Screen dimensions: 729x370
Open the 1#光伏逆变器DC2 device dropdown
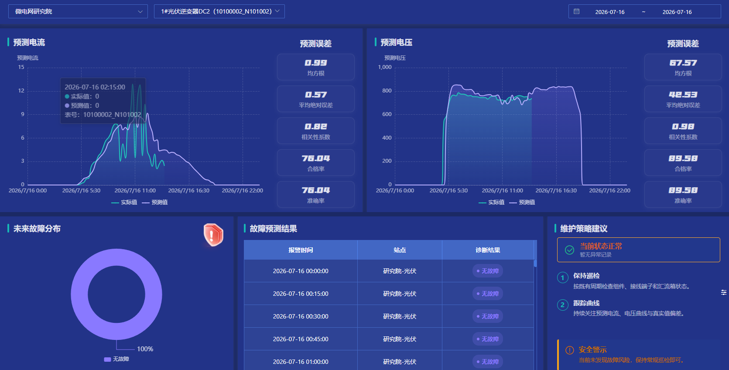pos(219,11)
